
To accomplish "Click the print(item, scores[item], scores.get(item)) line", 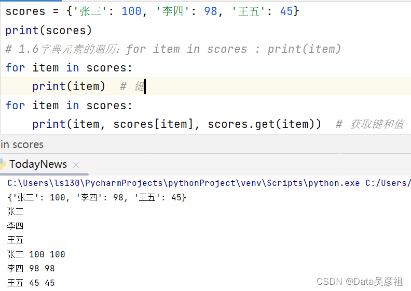I will (176, 124).
